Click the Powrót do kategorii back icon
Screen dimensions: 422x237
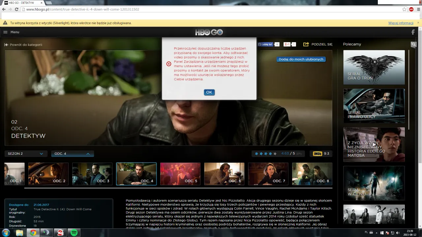pos(6,44)
